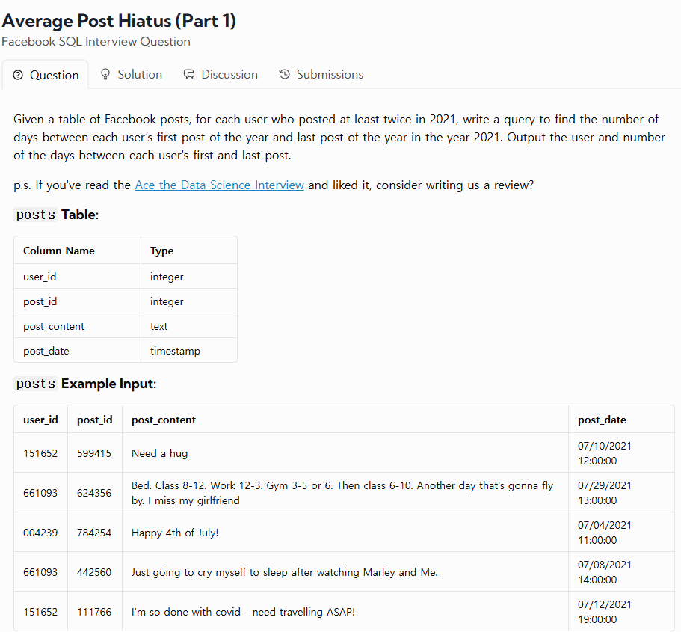This screenshot has height=632, width=681.
Task: Open the Ace the Data Science Interview link
Action: click(x=219, y=185)
